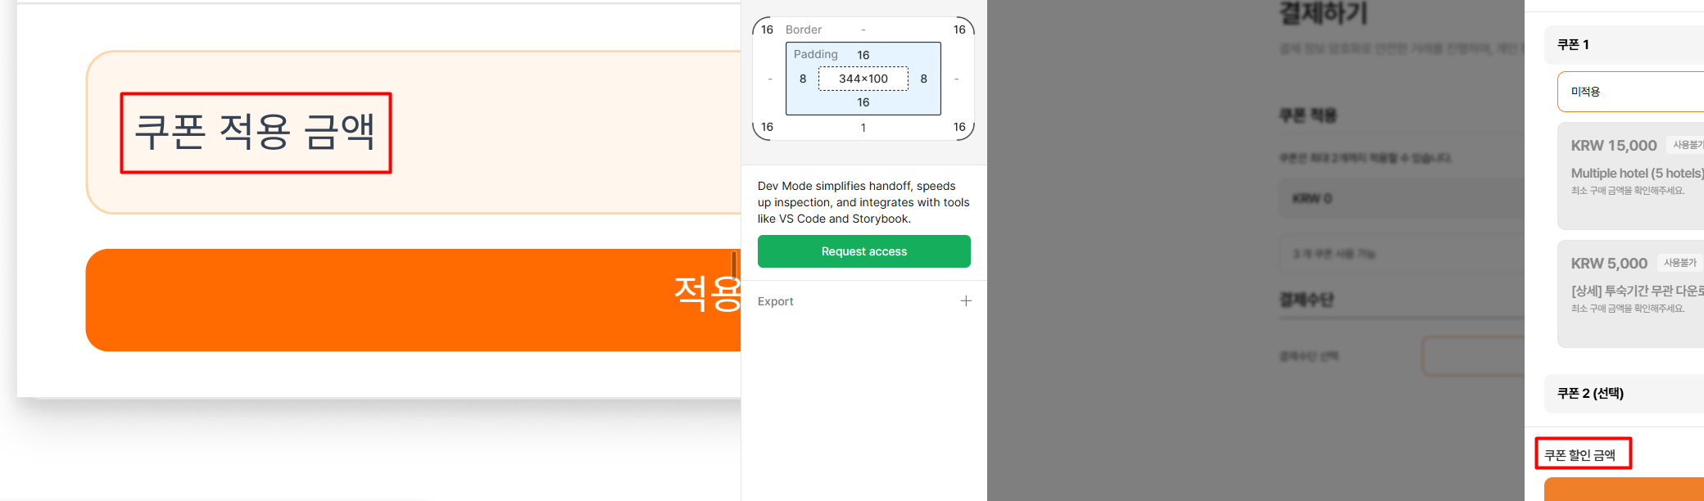Select the 쿠폰 적용 금액 text in the design
Viewport: 1704px width, 501px height.
coord(255,132)
